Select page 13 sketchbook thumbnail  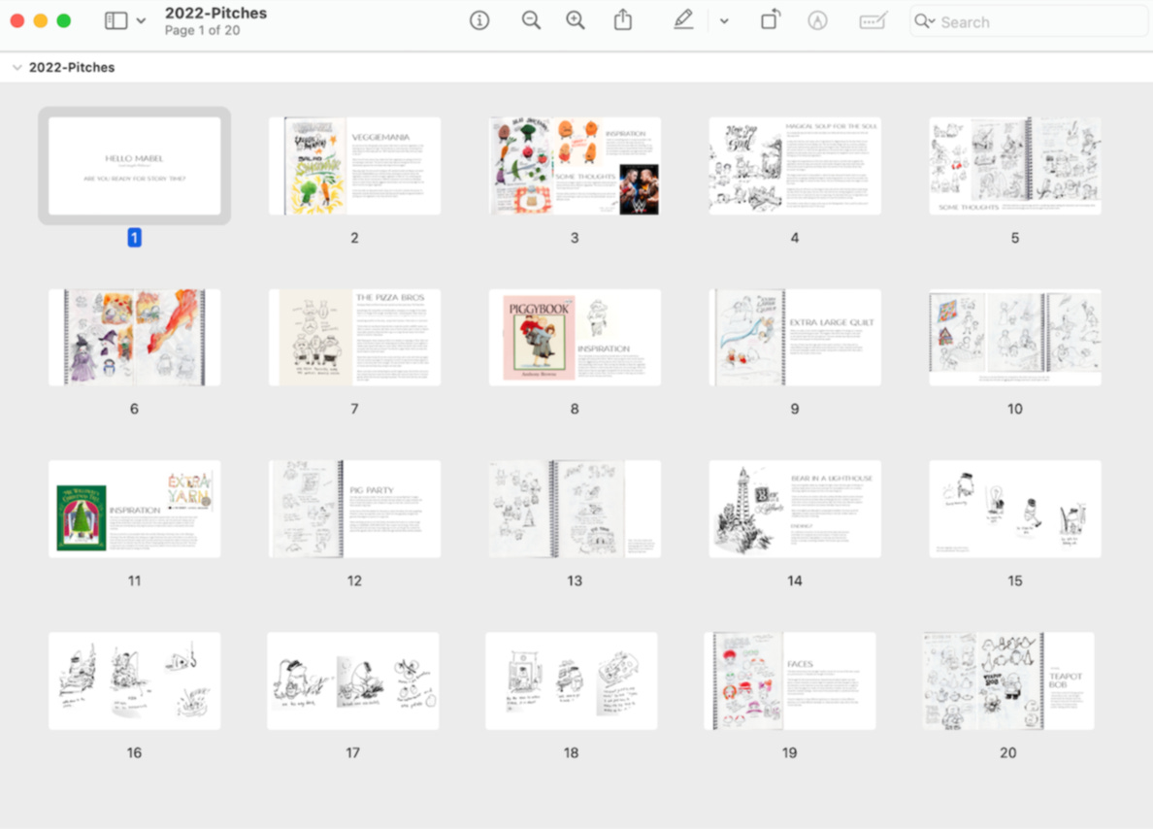(x=575, y=509)
